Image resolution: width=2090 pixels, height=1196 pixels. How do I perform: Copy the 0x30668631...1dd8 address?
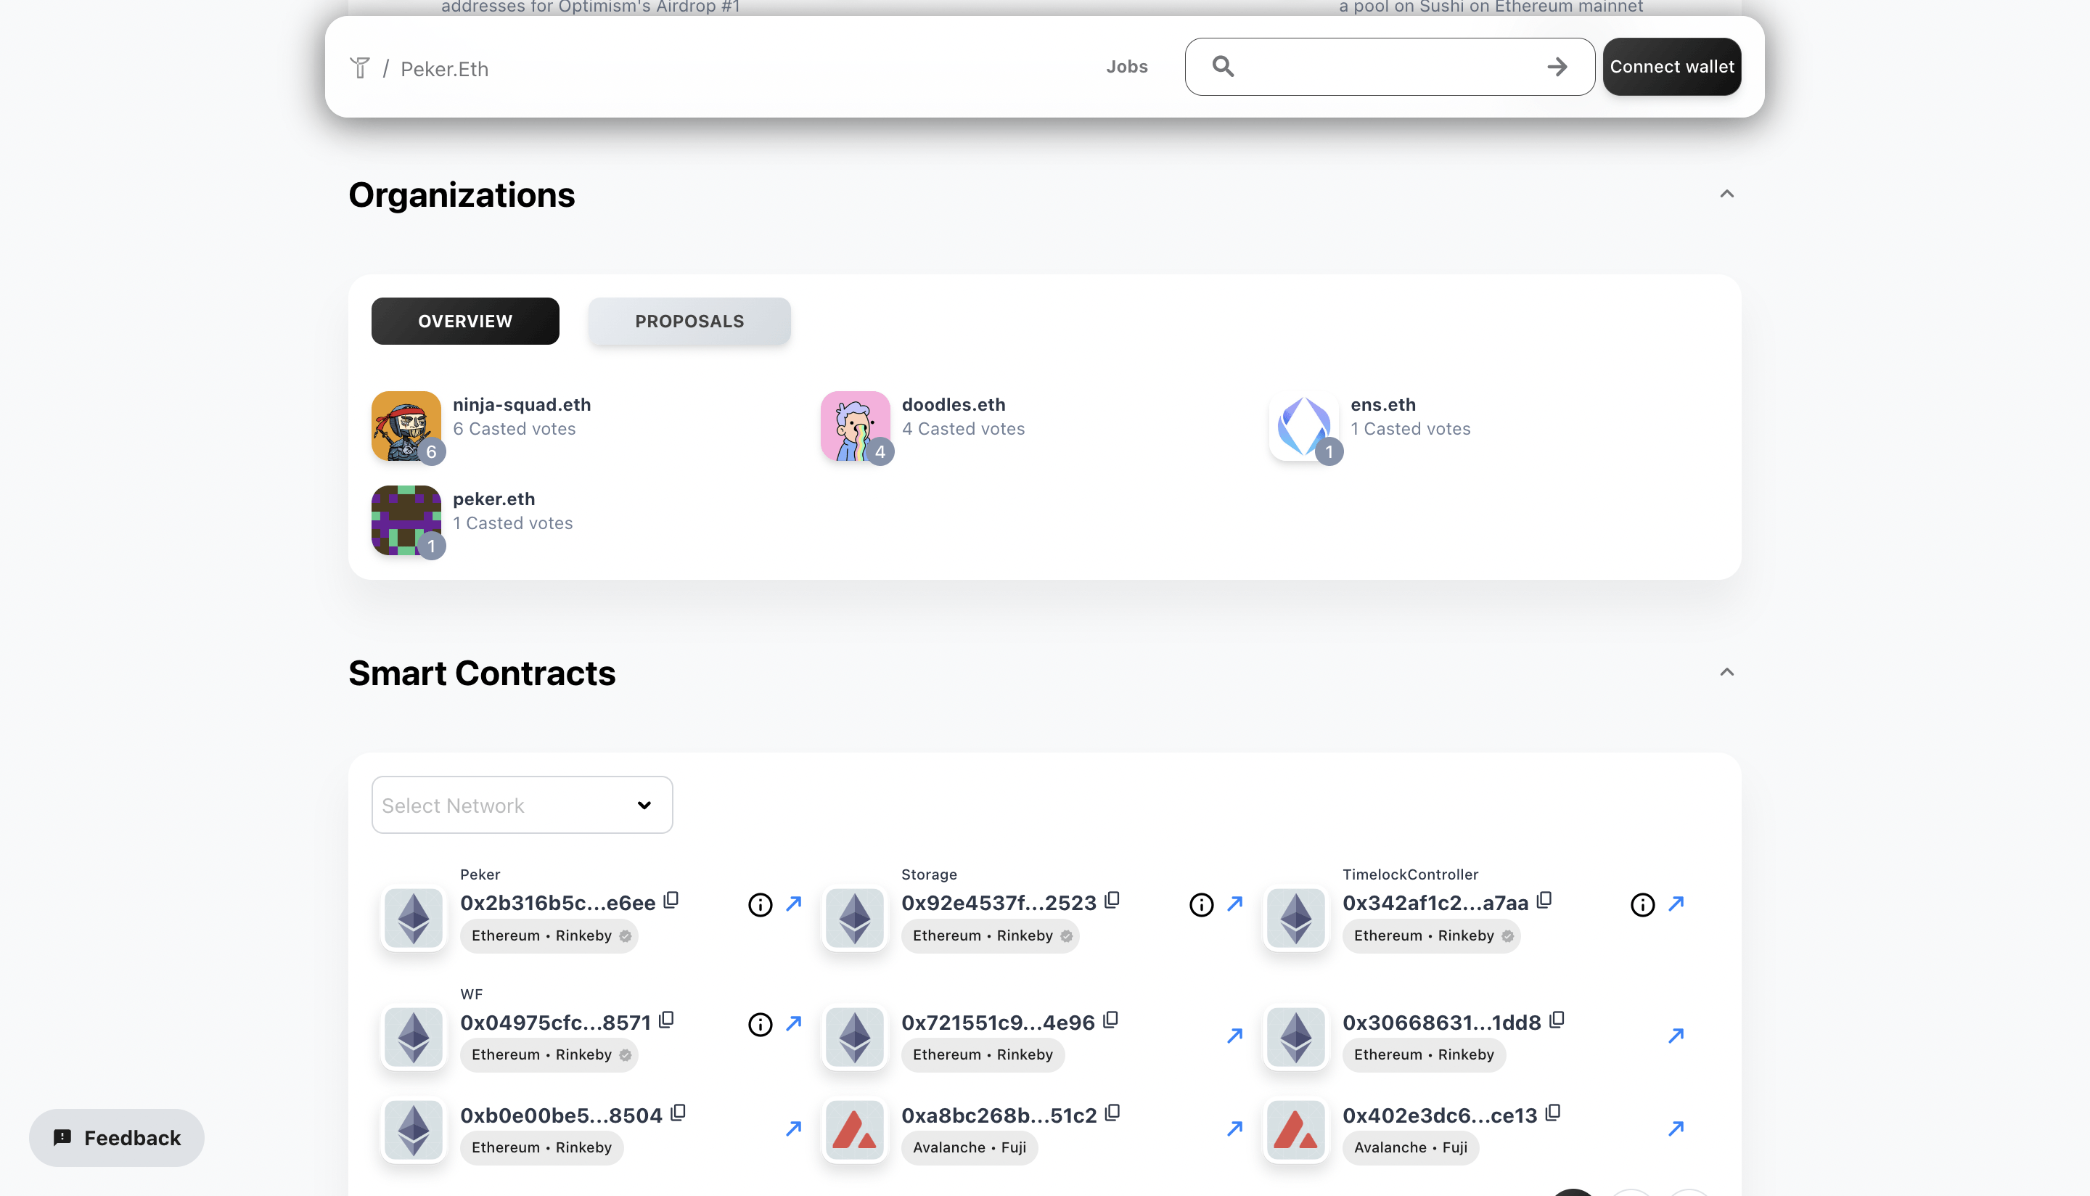tap(1557, 1020)
